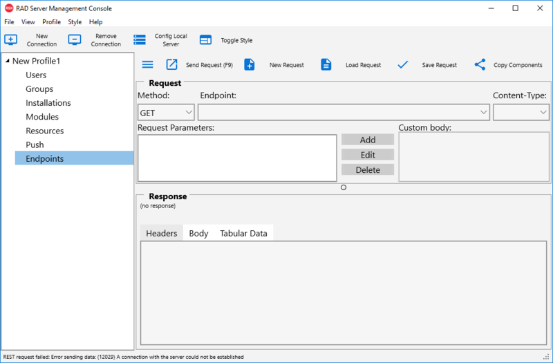Switch to the Tabular Data tab

click(x=244, y=233)
